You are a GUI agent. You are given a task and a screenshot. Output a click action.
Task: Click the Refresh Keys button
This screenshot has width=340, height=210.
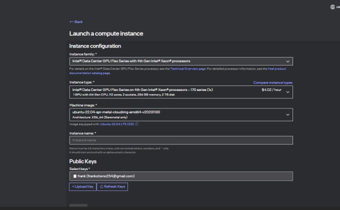coord(112,186)
